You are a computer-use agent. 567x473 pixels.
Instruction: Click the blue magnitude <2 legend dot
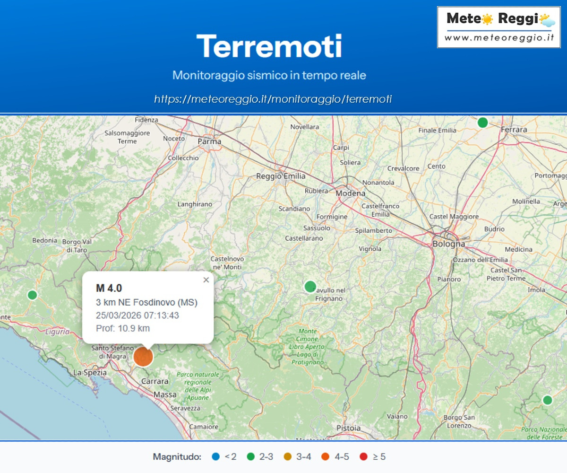216,457
